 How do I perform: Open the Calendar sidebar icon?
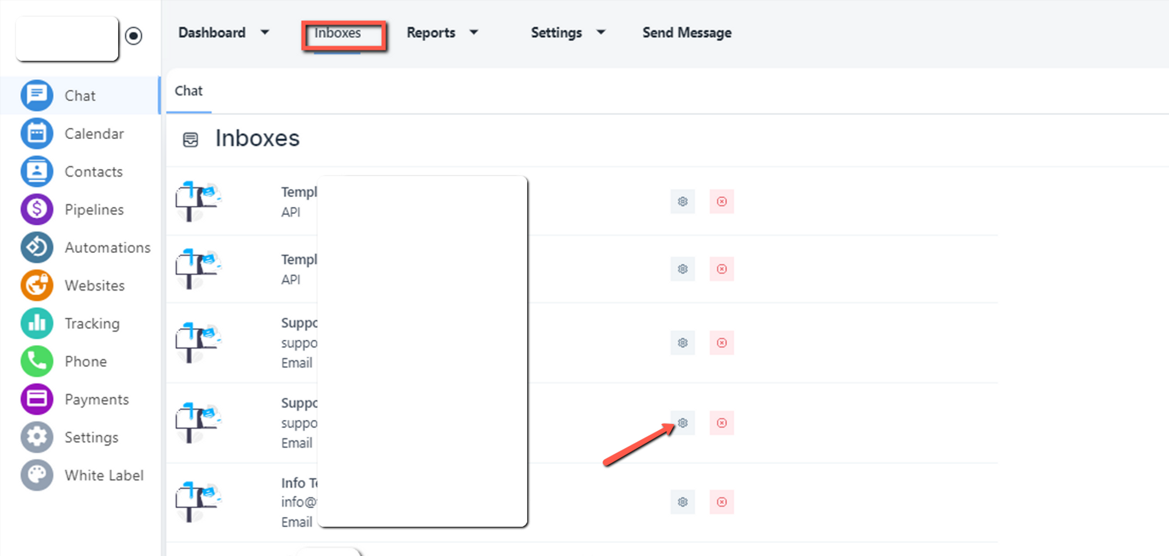pyautogui.click(x=37, y=133)
